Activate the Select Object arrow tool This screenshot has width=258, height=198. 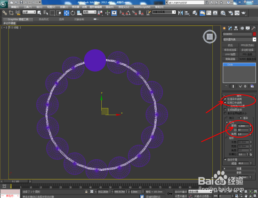click(x=39, y=13)
